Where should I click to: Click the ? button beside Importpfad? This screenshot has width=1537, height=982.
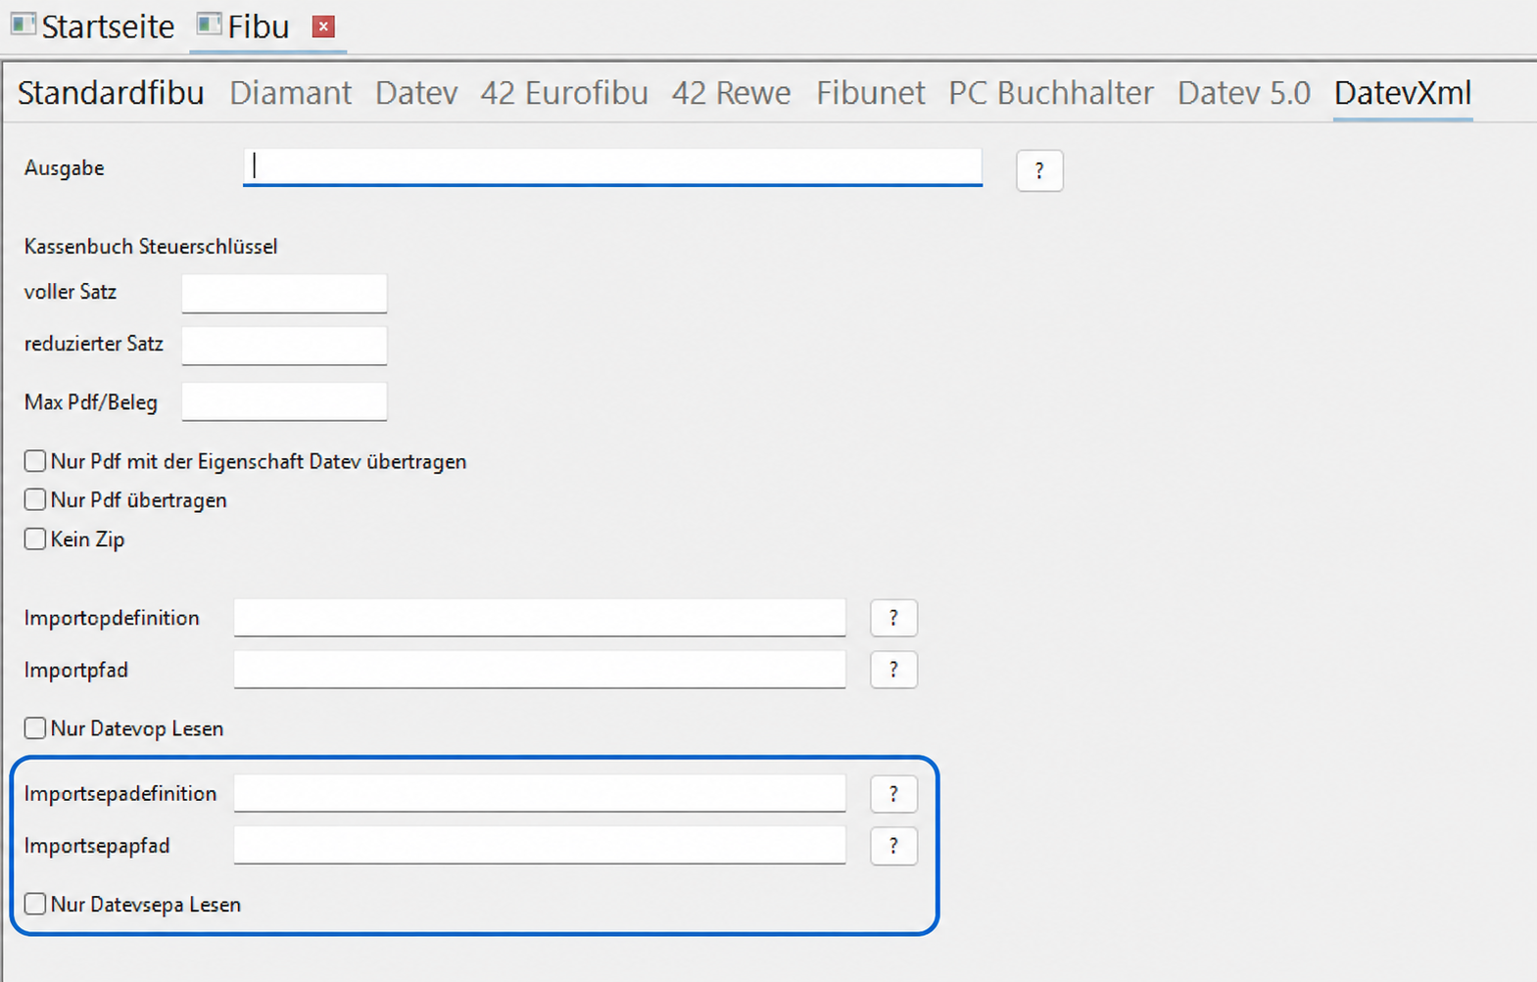[893, 670]
